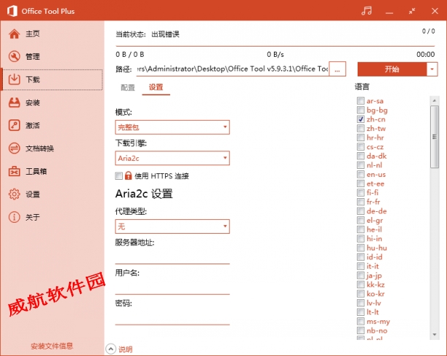Click the 00:00 time text
This screenshot has width=447, height=356.
[426, 55]
